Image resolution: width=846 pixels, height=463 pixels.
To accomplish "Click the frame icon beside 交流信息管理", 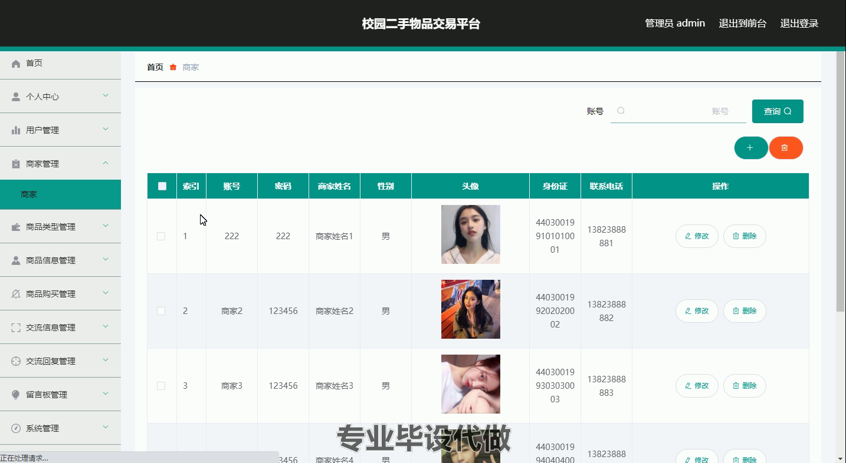I will [x=16, y=328].
